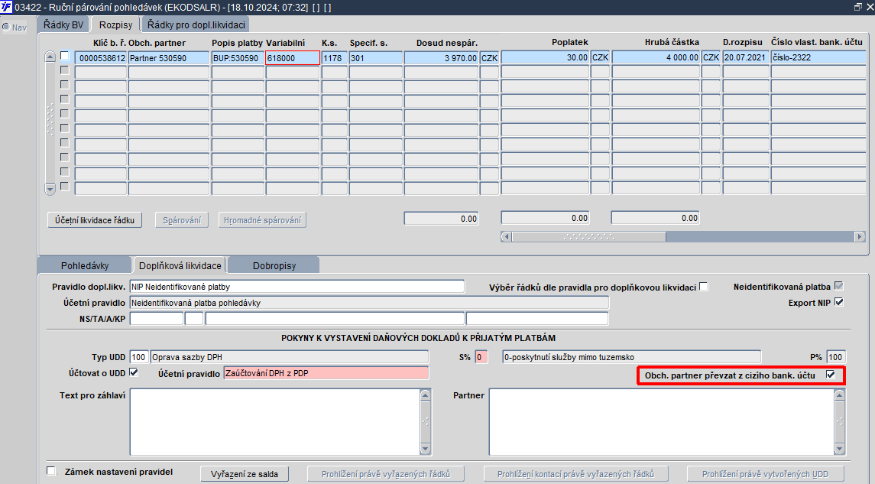Click the Účetní pravidlo Neidentifikovaná platba field
Image resolution: width=875 pixels, height=484 pixels.
click(369, 303)
